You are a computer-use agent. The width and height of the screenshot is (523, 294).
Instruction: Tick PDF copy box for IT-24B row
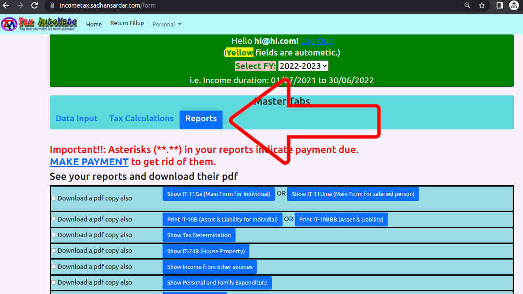[54, 251]
